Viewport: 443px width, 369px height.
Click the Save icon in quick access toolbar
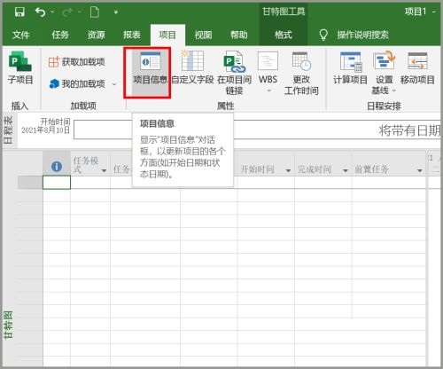(x=19, y=12)
